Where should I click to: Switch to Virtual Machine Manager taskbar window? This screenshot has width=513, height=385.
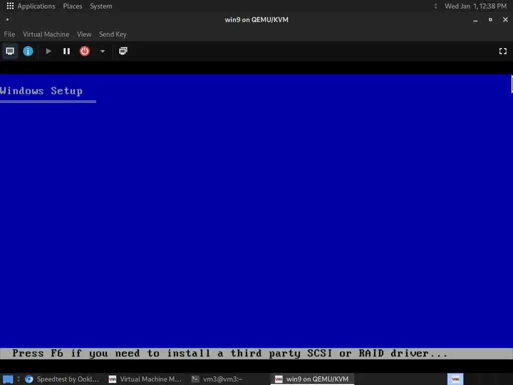tap(145, 379)
